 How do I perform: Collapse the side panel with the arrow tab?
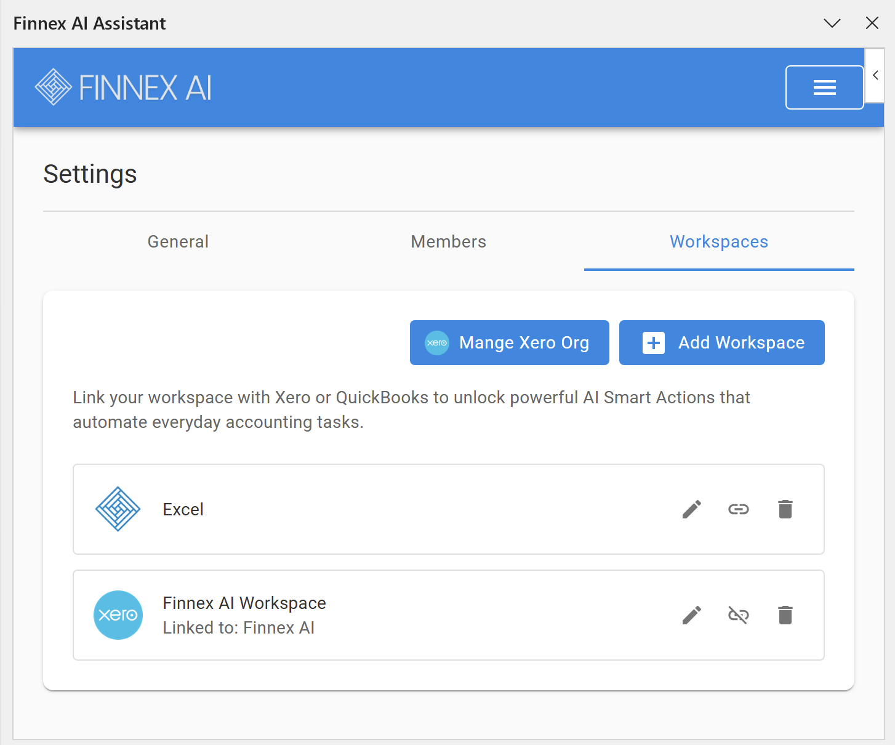point(875,76)
